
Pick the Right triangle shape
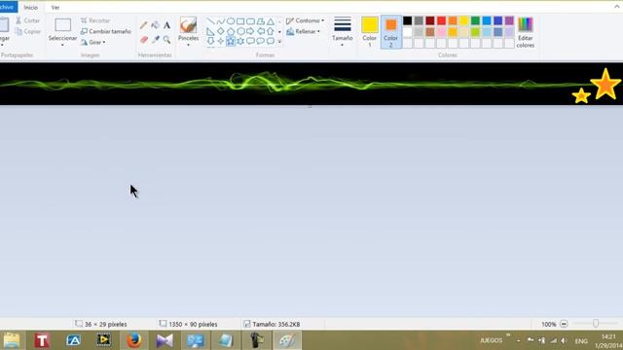pyautogui.click(x=210, y=31)
